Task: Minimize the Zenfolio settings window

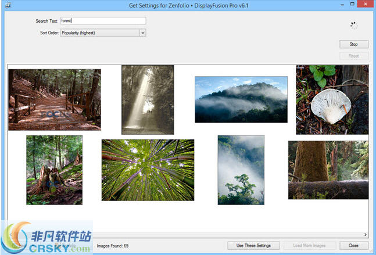Action: (x=342, y=5)
